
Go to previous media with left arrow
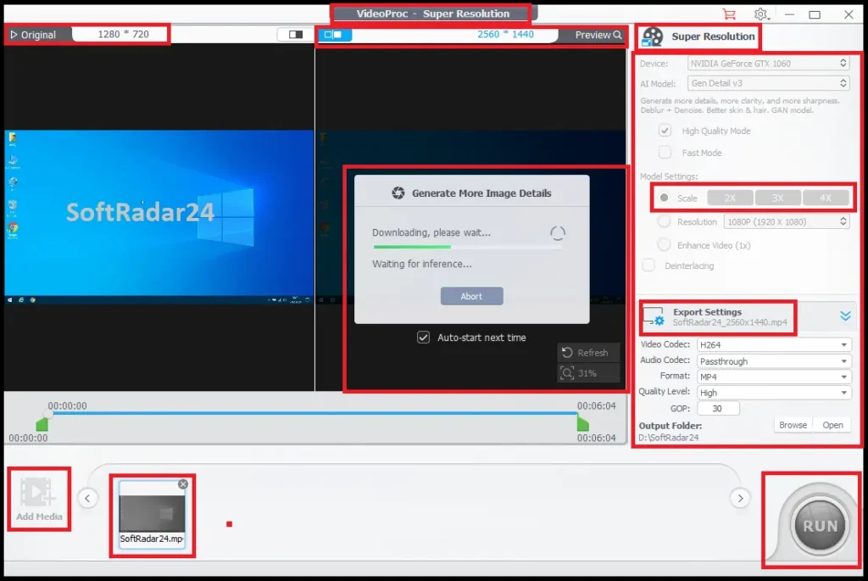(x=87, y=498)
